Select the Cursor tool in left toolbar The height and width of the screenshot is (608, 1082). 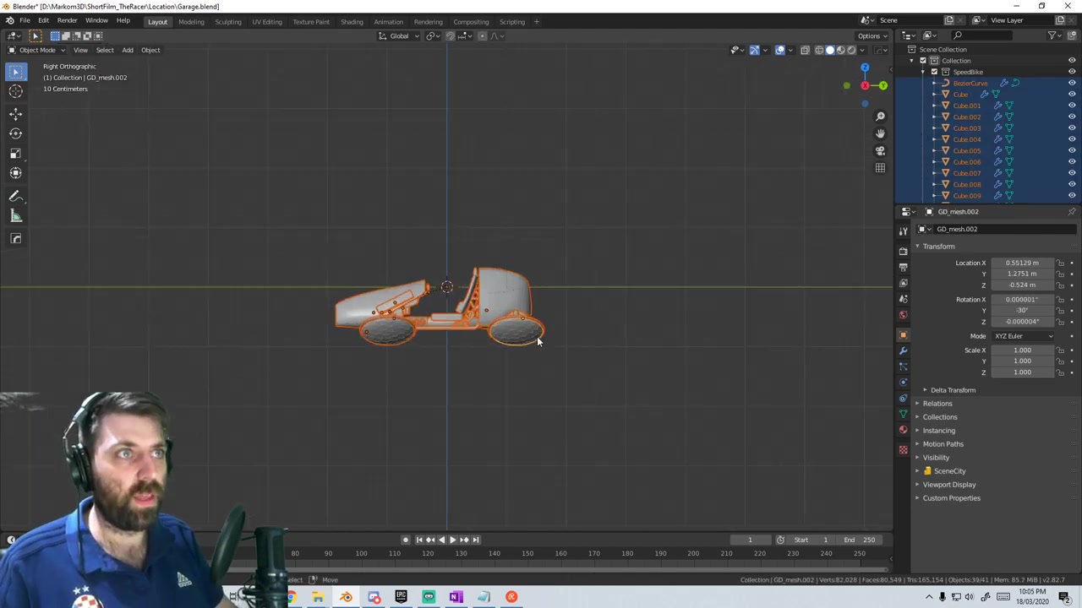(x=15, y=92)
